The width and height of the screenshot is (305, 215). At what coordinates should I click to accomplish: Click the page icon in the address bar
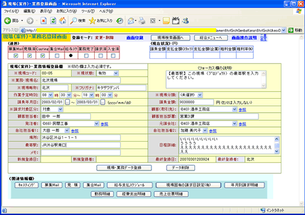pyautogui.click(x=23, y=30)
